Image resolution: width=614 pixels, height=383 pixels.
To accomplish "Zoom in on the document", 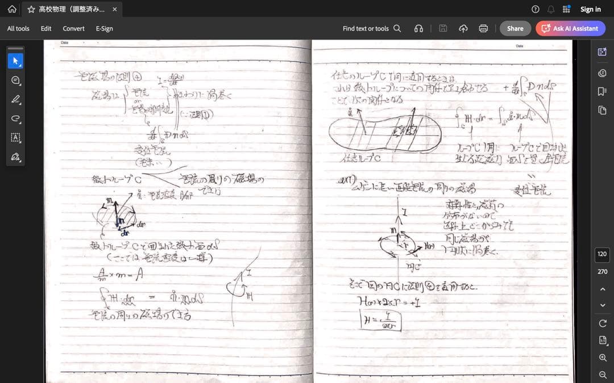I will (x=603, y=357).
